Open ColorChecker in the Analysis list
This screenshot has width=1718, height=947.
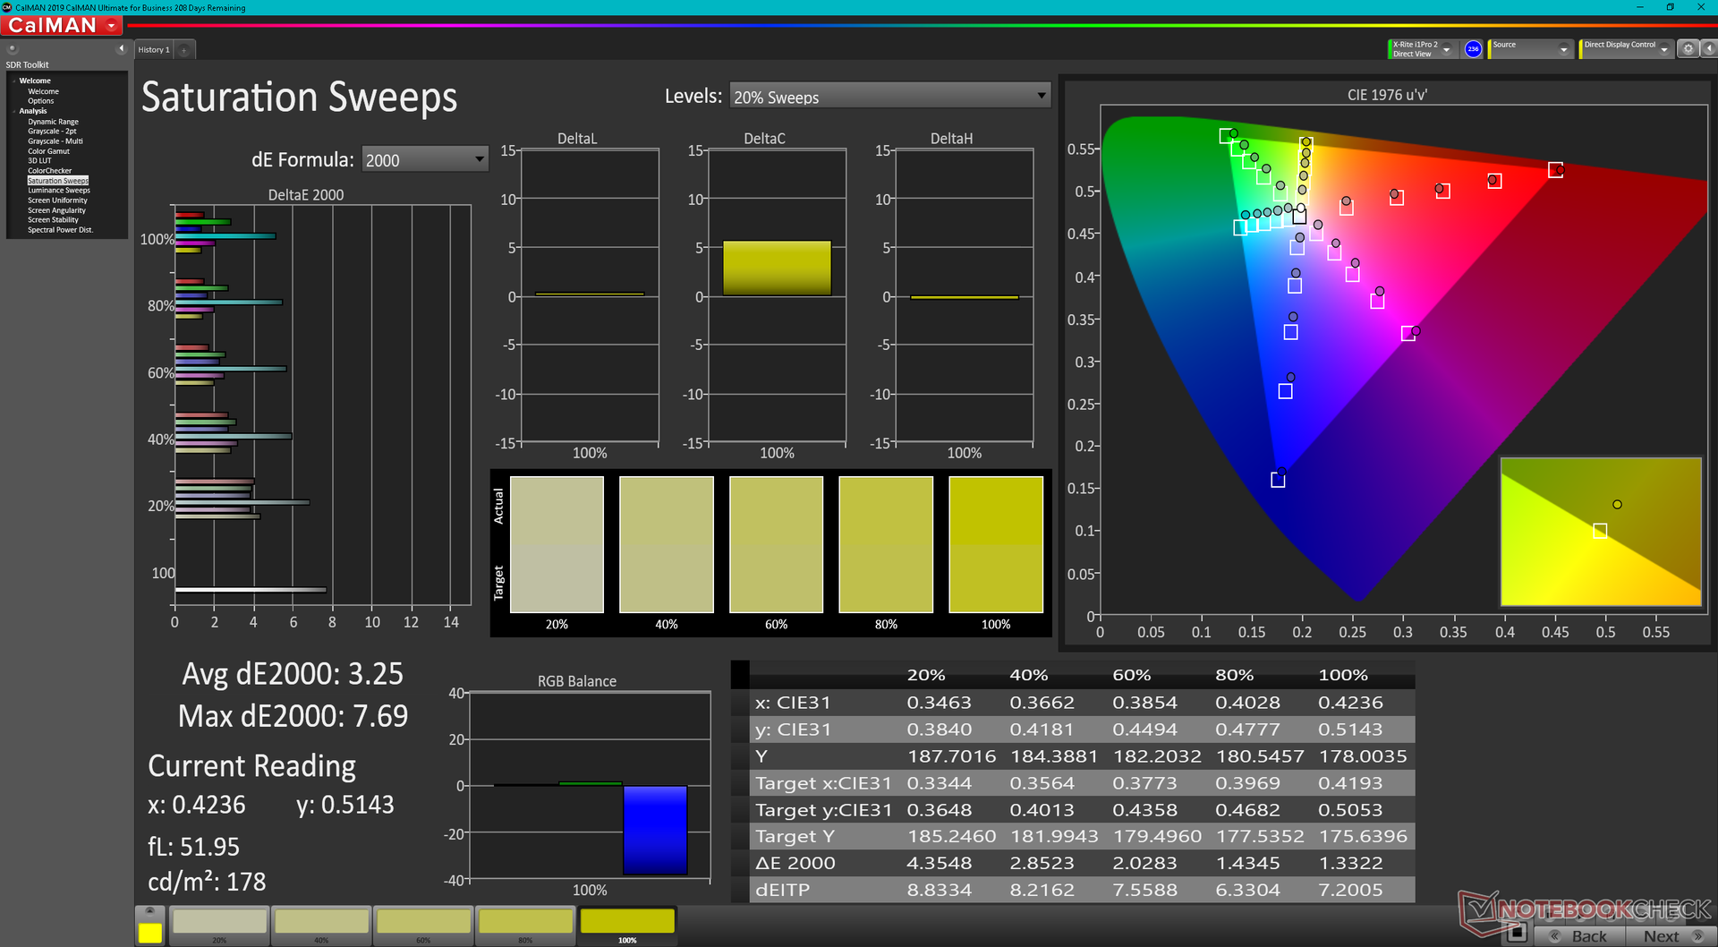(x=49, y=171)
